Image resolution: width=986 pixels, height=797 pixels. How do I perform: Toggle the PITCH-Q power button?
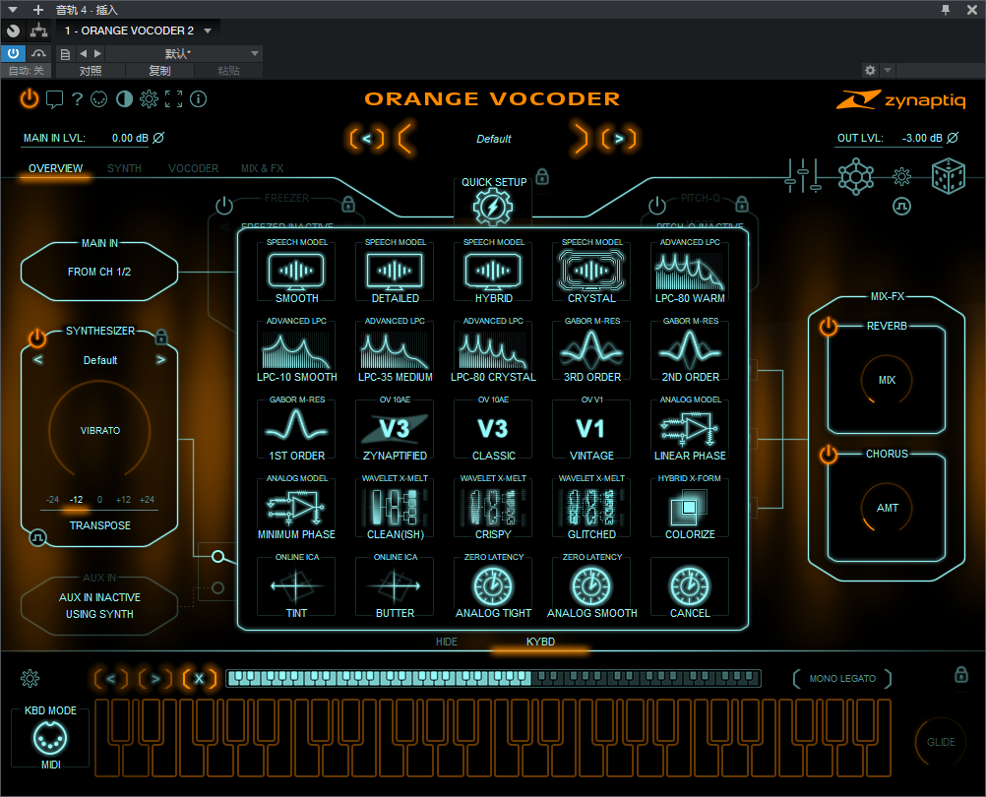(x=657, y=205)
